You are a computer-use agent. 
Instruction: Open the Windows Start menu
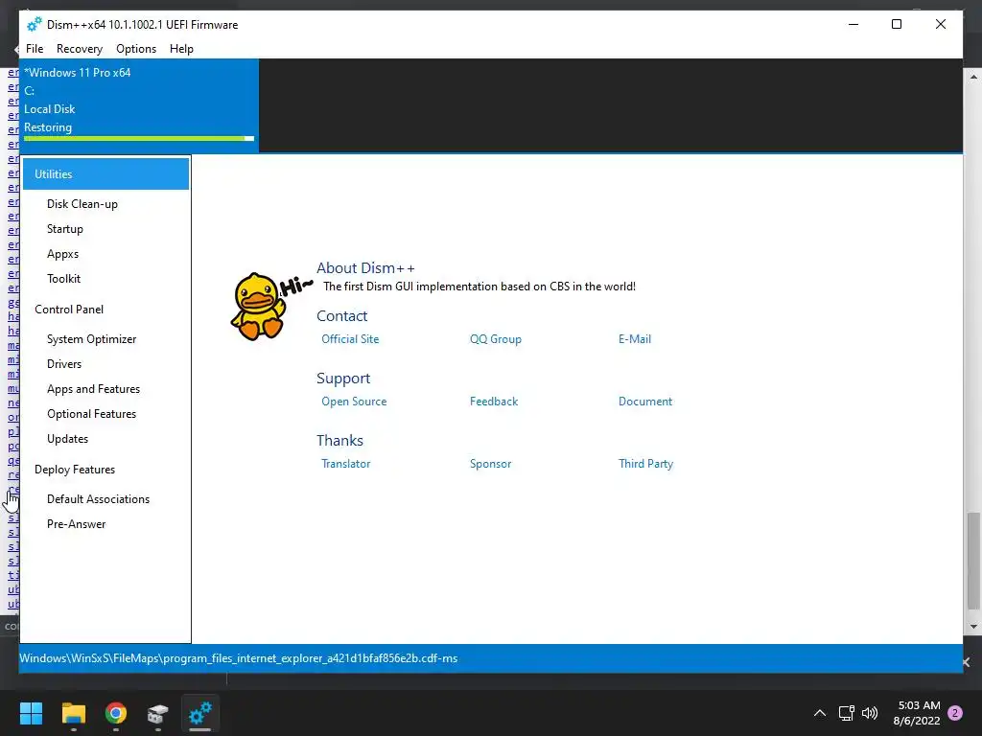(x=31, y=713)
